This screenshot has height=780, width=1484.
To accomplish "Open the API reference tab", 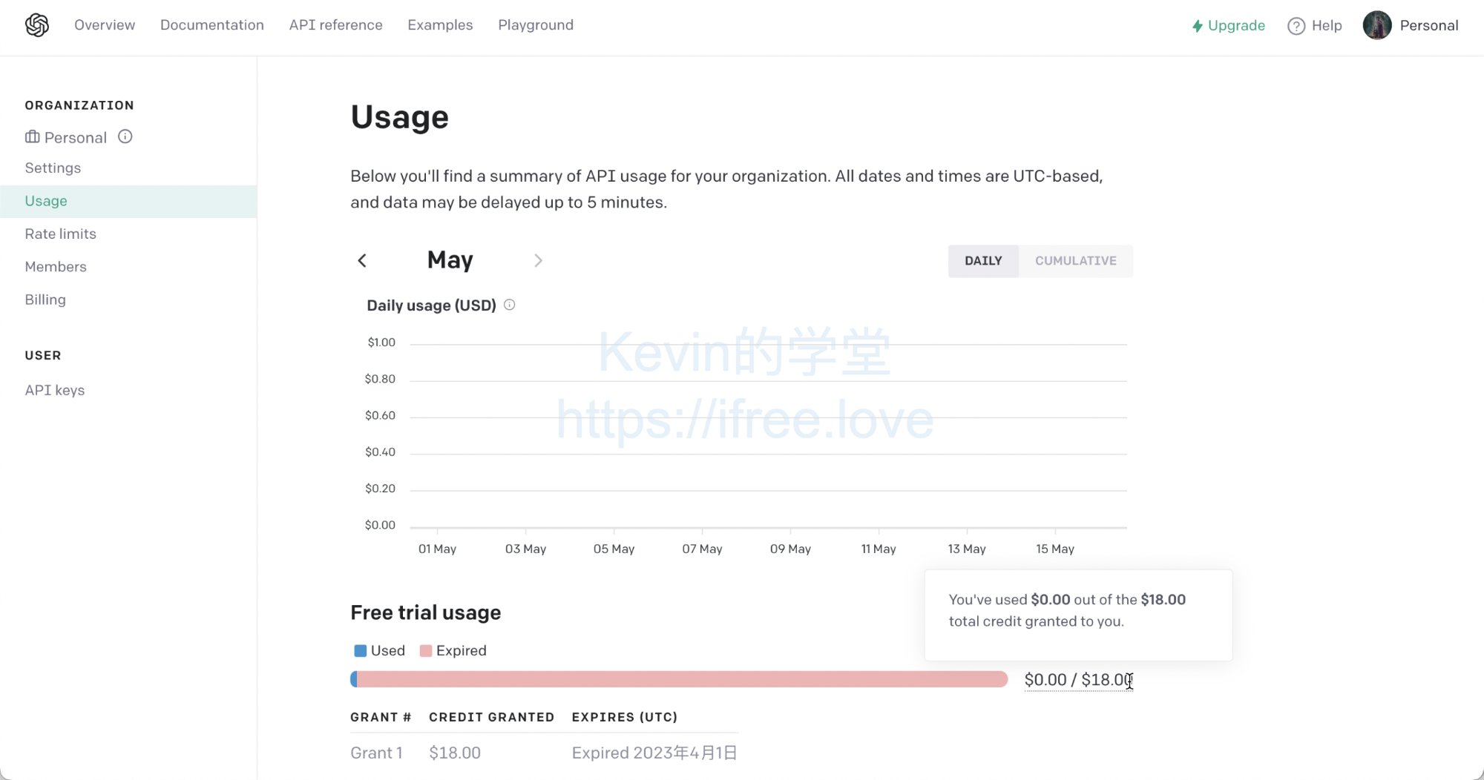I will tap(336, 25).
